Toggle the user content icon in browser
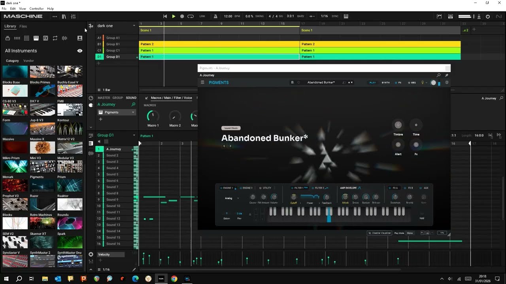 point(80,38)
